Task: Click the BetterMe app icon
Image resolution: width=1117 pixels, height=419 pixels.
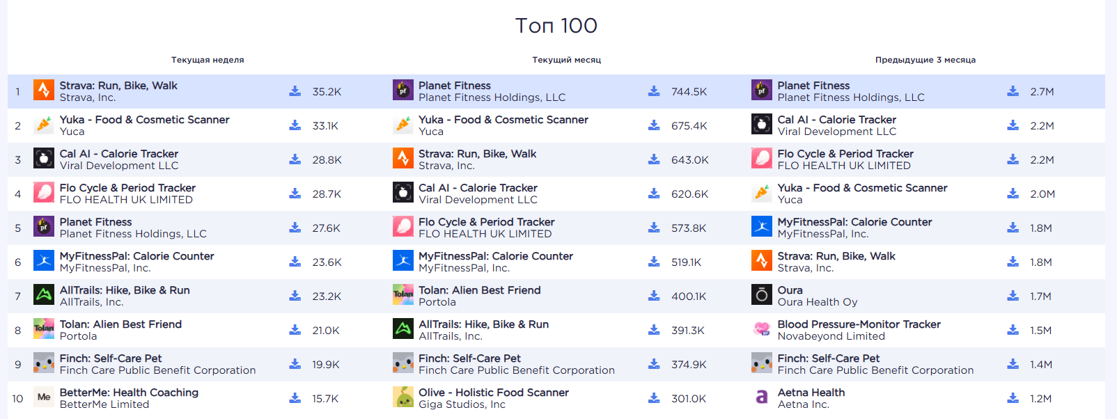Action: pyautogui.click(x=44, y=397)
